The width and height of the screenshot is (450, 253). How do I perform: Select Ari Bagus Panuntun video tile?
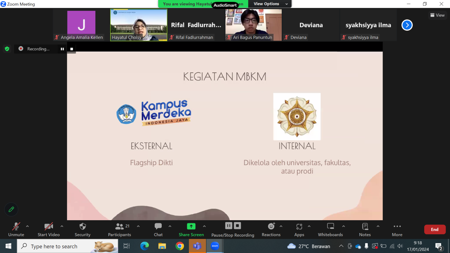[x=253, y=25]
